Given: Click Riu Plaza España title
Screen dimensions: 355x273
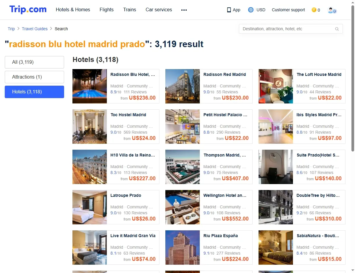Looking at the screenshot, I should tap(221, 236).
